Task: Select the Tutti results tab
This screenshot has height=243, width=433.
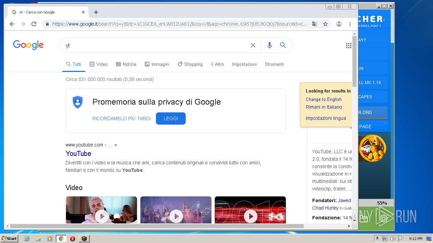Action: 73,64
